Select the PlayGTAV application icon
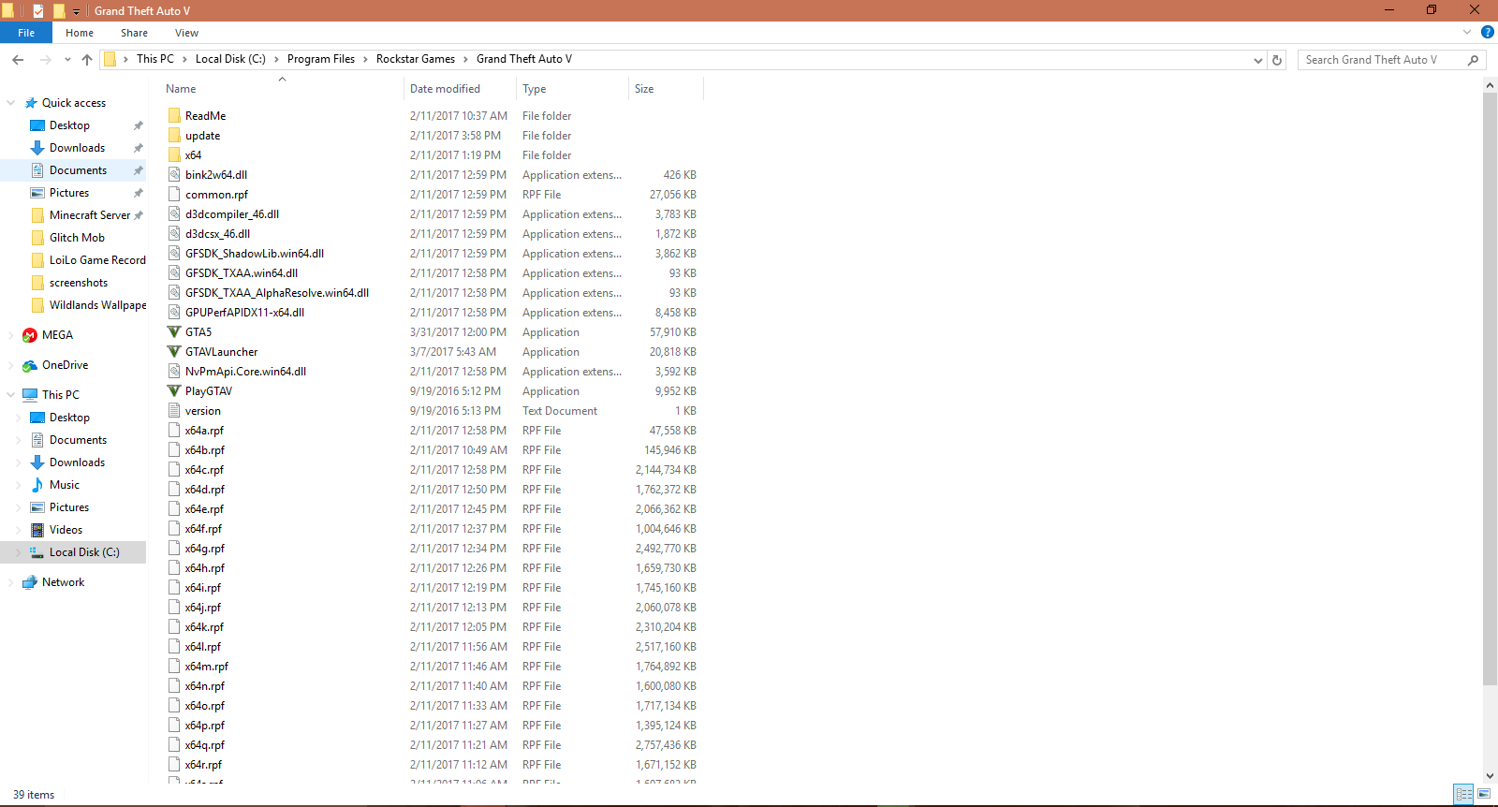This screenshot has width=1498, height=807. coord(174,391)
